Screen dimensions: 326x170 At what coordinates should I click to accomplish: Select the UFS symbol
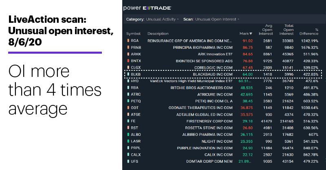134,161
